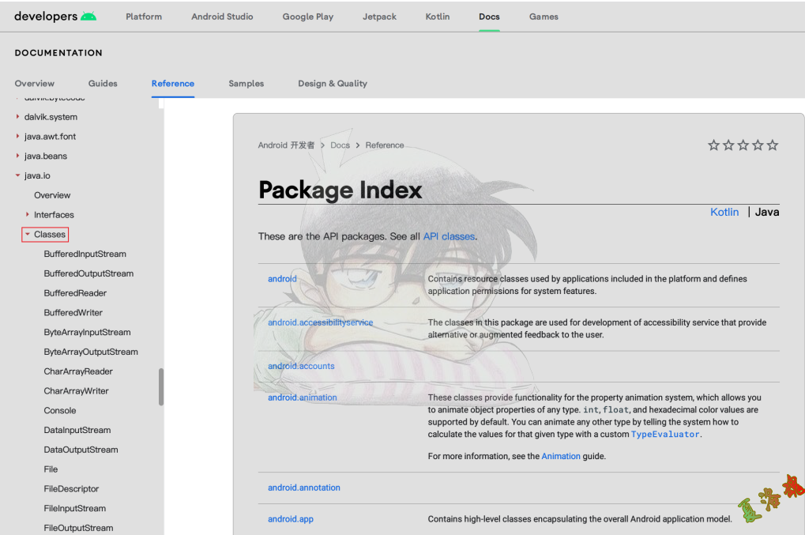Screen dimensions: 805x535
Task: Click the third rating star
Action: (743, 145)
